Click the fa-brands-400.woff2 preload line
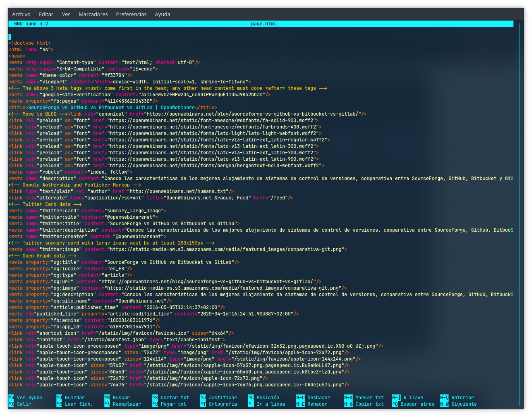Image resolution: width=532 pixels, height=417 pixels. [x=165, y=127]
